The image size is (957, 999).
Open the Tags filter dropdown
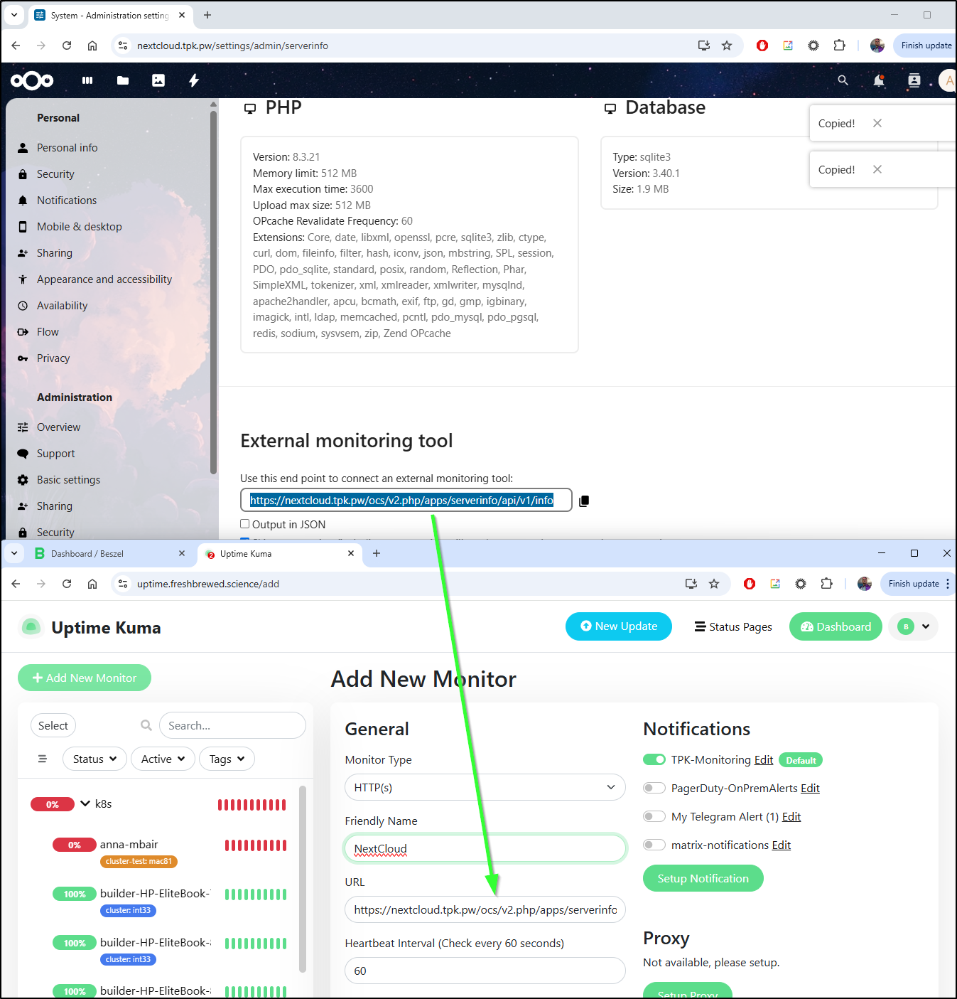click(227, 759)
